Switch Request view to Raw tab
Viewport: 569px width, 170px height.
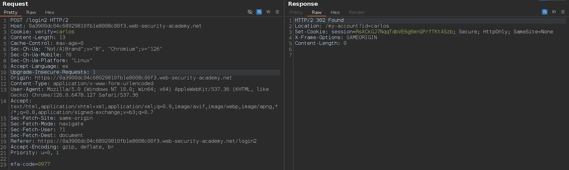pos(31,12)
